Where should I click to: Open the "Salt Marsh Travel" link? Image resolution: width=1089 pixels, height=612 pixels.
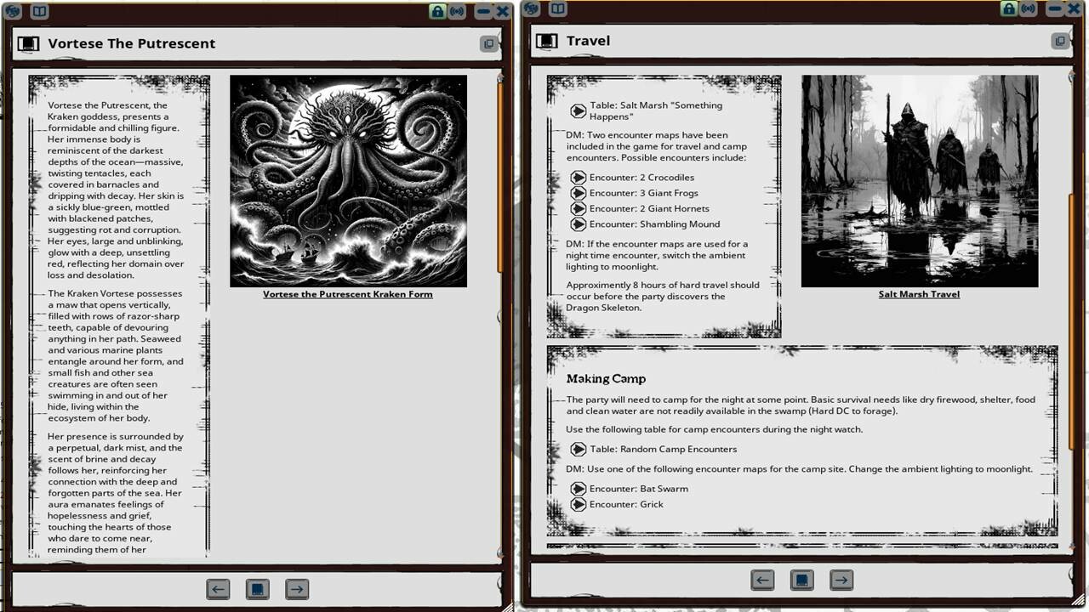(x=919, y=294)
